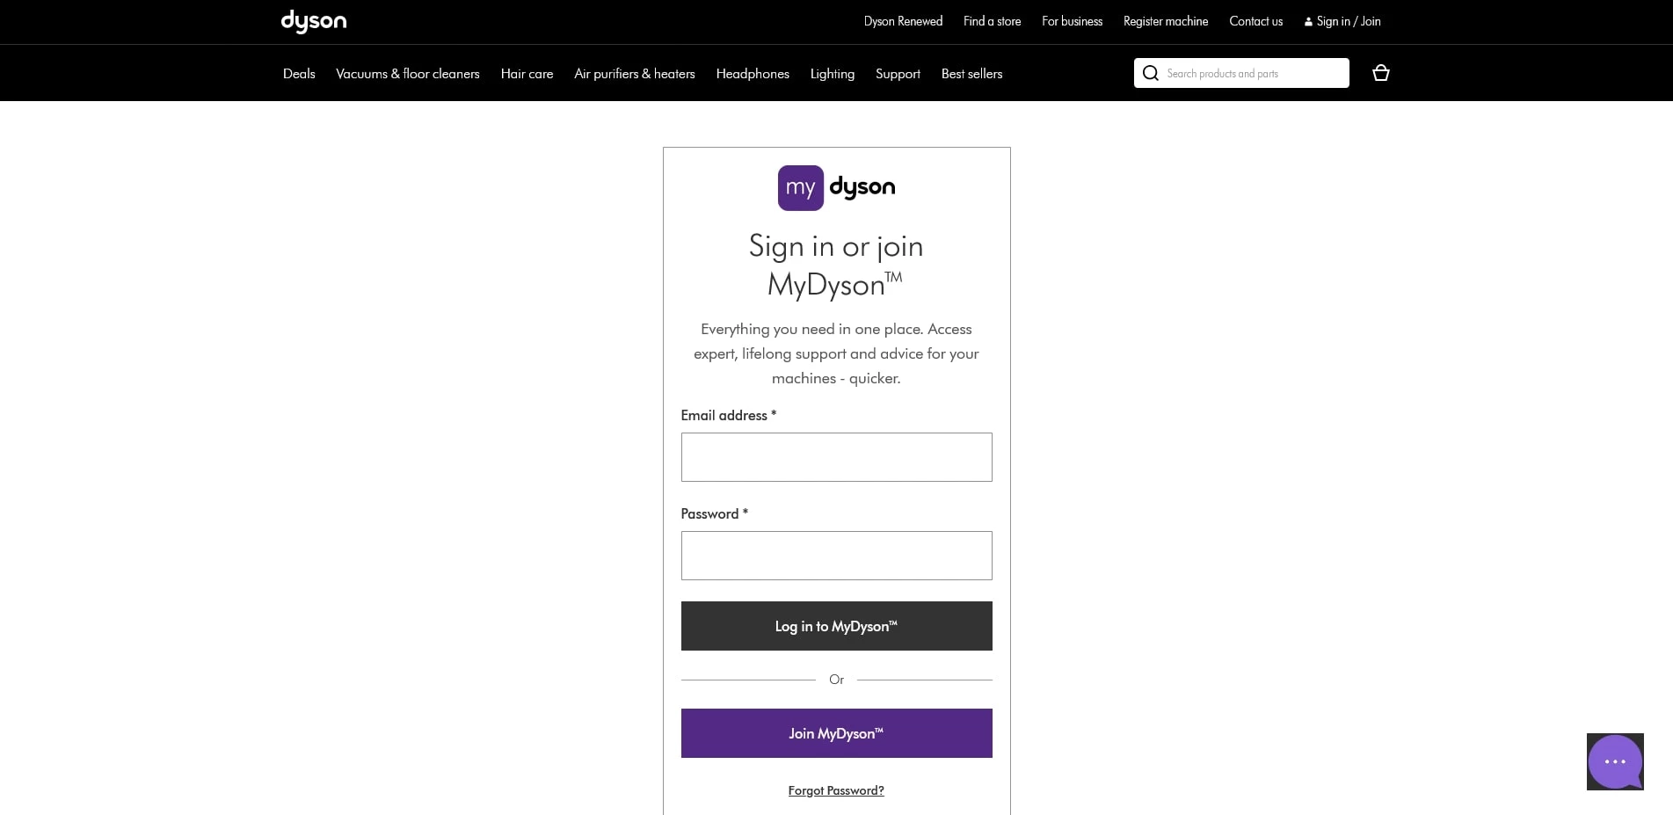View Best sellers
Screen dimensions: 1673x815
(971, 73)
